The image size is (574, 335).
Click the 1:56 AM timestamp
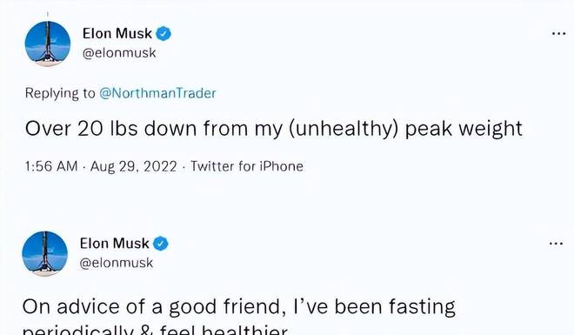pyautogui.click(x=51, y=166)
